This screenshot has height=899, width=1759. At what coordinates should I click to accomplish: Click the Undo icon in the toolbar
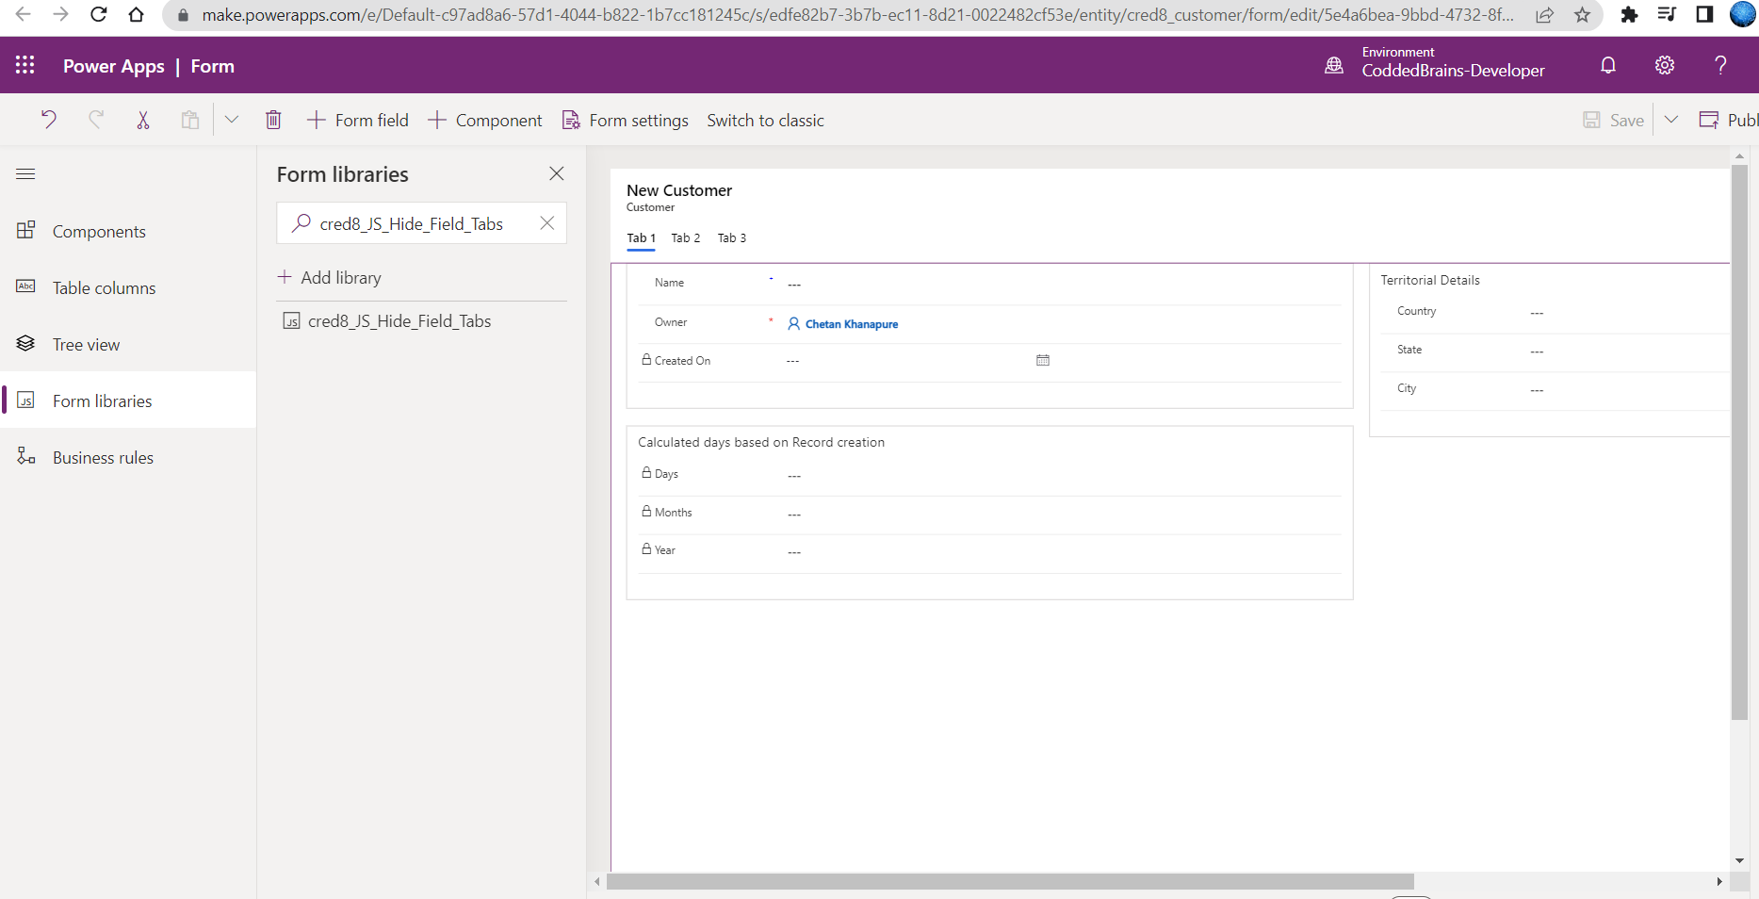(x=48, y=120)
